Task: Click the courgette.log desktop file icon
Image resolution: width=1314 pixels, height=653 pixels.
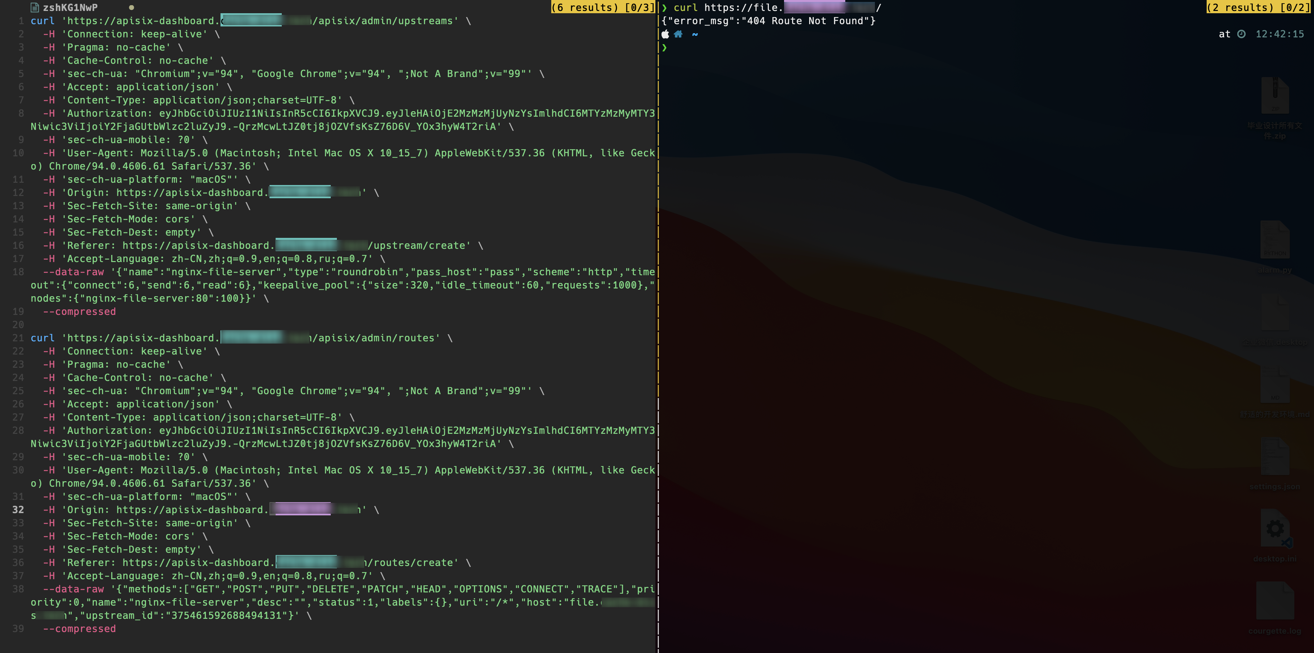Action: click(x=1275, y=601)
